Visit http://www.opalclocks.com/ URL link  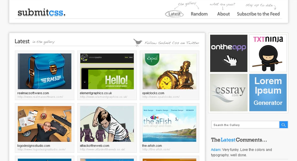[161, 97]
